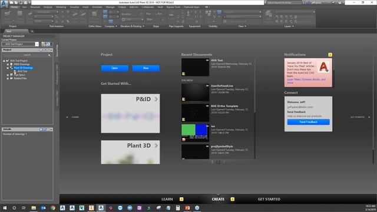Open Task View on the taskbar
This screenshot has height=212, width=377.
coord(24,208)
